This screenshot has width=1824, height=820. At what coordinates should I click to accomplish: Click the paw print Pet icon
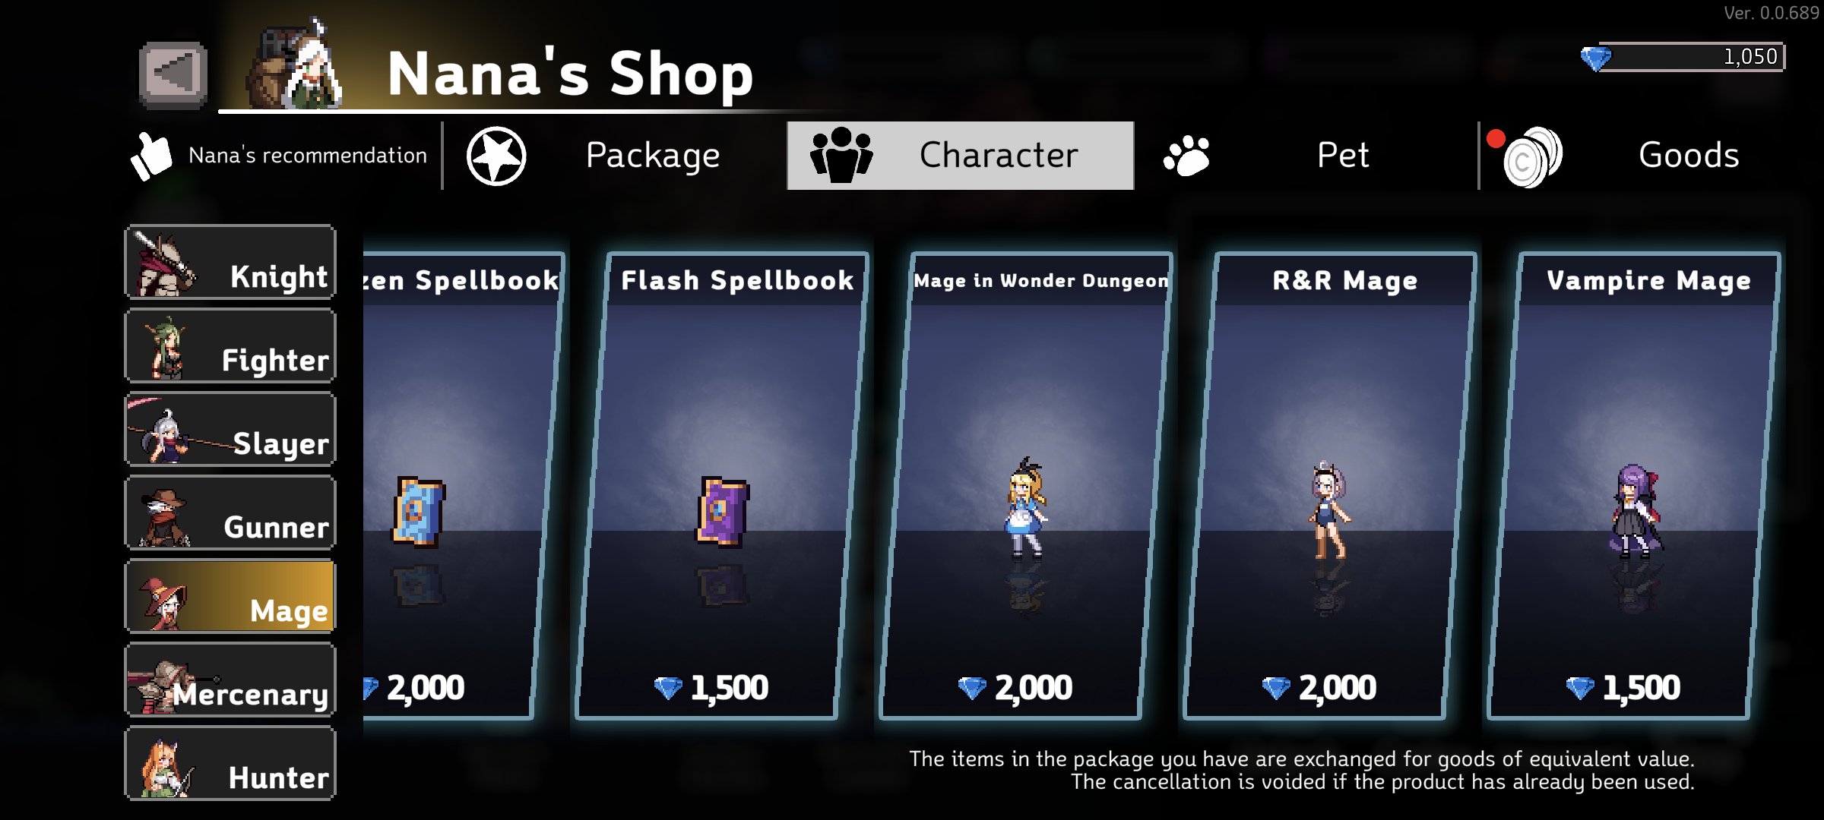coord(1186,156)
